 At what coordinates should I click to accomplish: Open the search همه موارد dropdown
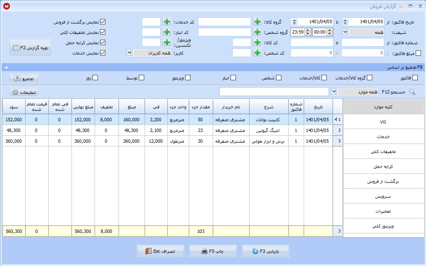(334, 92)
